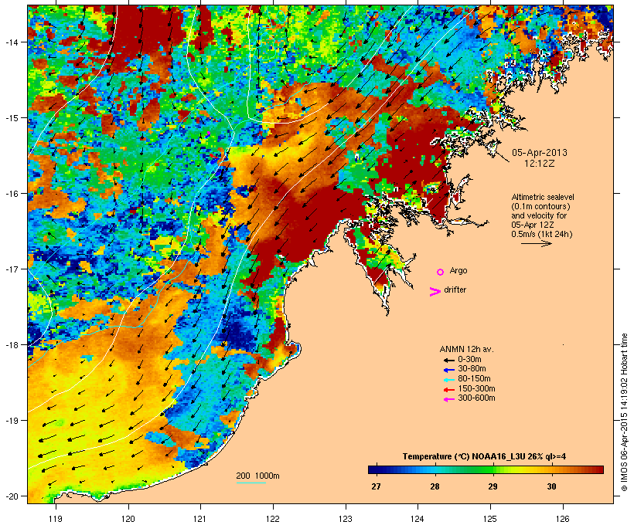Click the 'and velocity for' text
This screenshot has height=525, width=634.
[539, 215]
